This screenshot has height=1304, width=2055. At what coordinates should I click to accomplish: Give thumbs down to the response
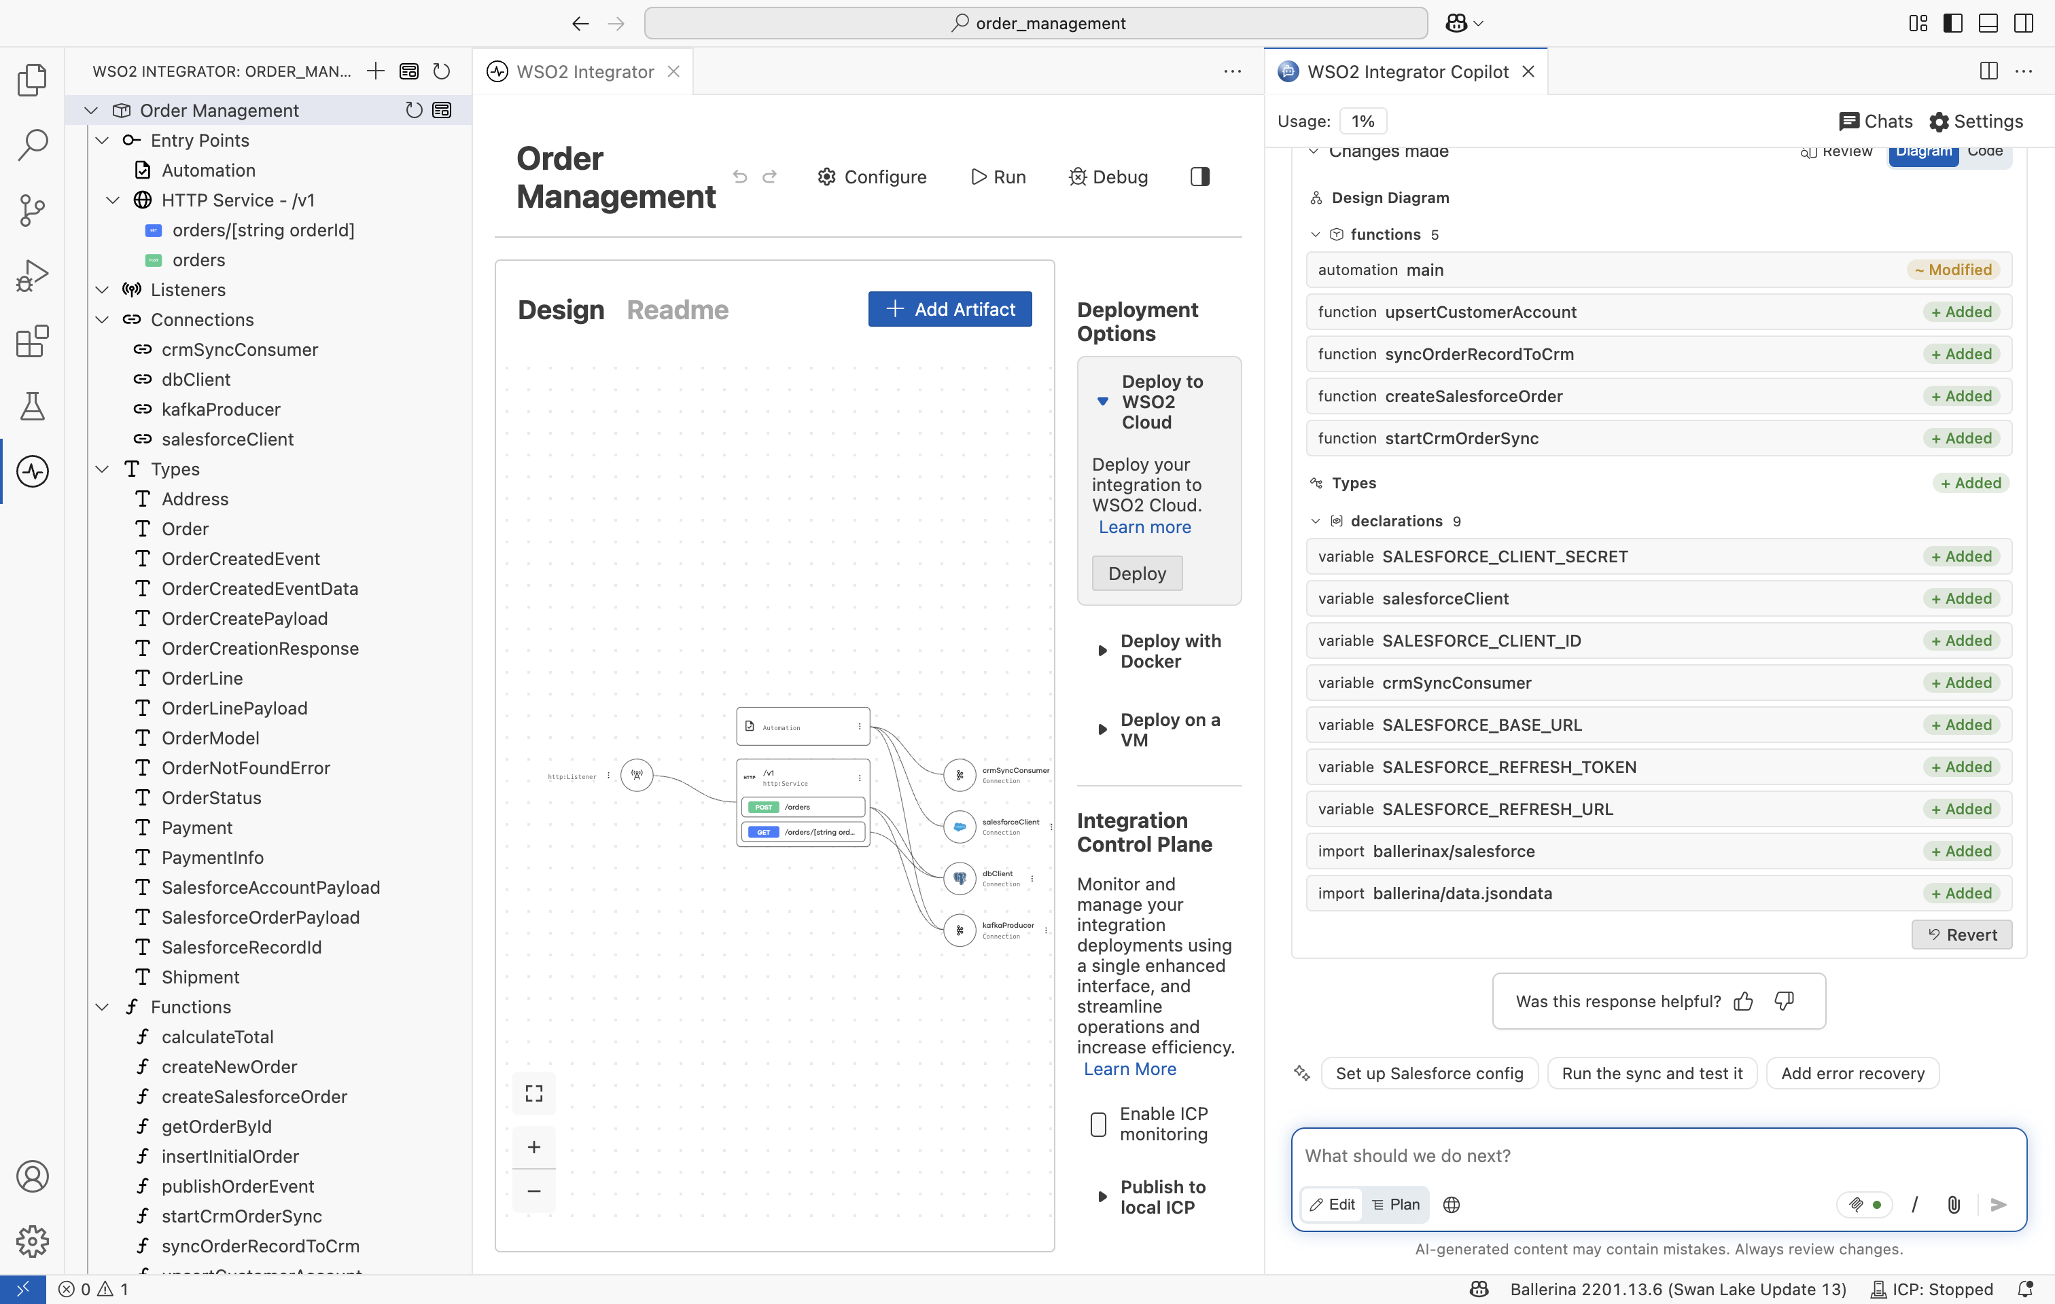(x=1785, y=1001)
